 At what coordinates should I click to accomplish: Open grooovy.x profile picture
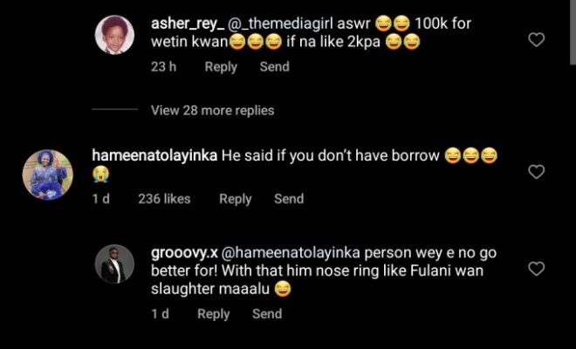(x=115, y=264)
